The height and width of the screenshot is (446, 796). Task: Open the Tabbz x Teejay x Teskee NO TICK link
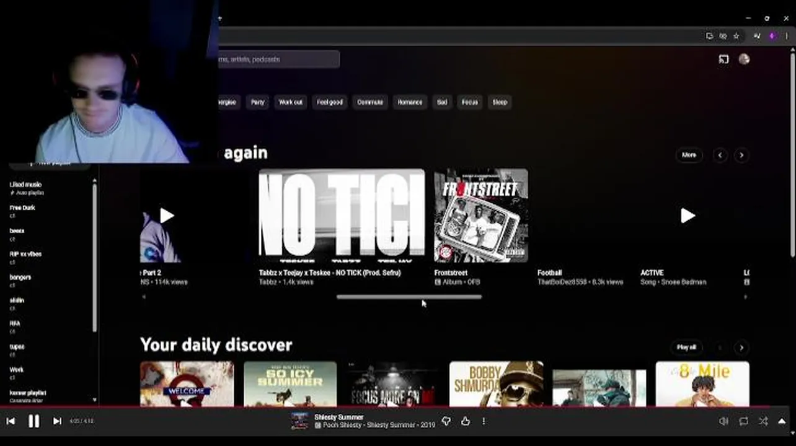point(330,273)
